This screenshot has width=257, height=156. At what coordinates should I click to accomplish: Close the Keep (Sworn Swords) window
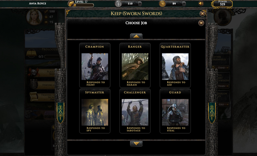click(x=202, y=14)
